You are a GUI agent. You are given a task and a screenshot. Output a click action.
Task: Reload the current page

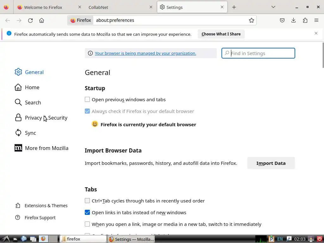[x=30, y=20]
